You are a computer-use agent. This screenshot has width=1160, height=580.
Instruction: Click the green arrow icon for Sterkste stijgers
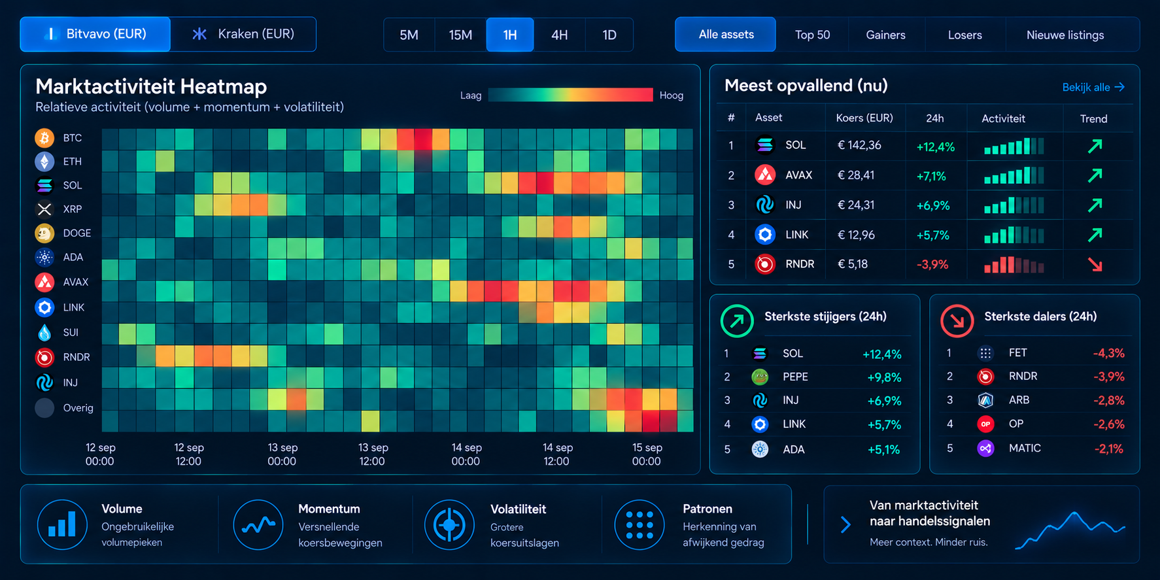point(737,321)
